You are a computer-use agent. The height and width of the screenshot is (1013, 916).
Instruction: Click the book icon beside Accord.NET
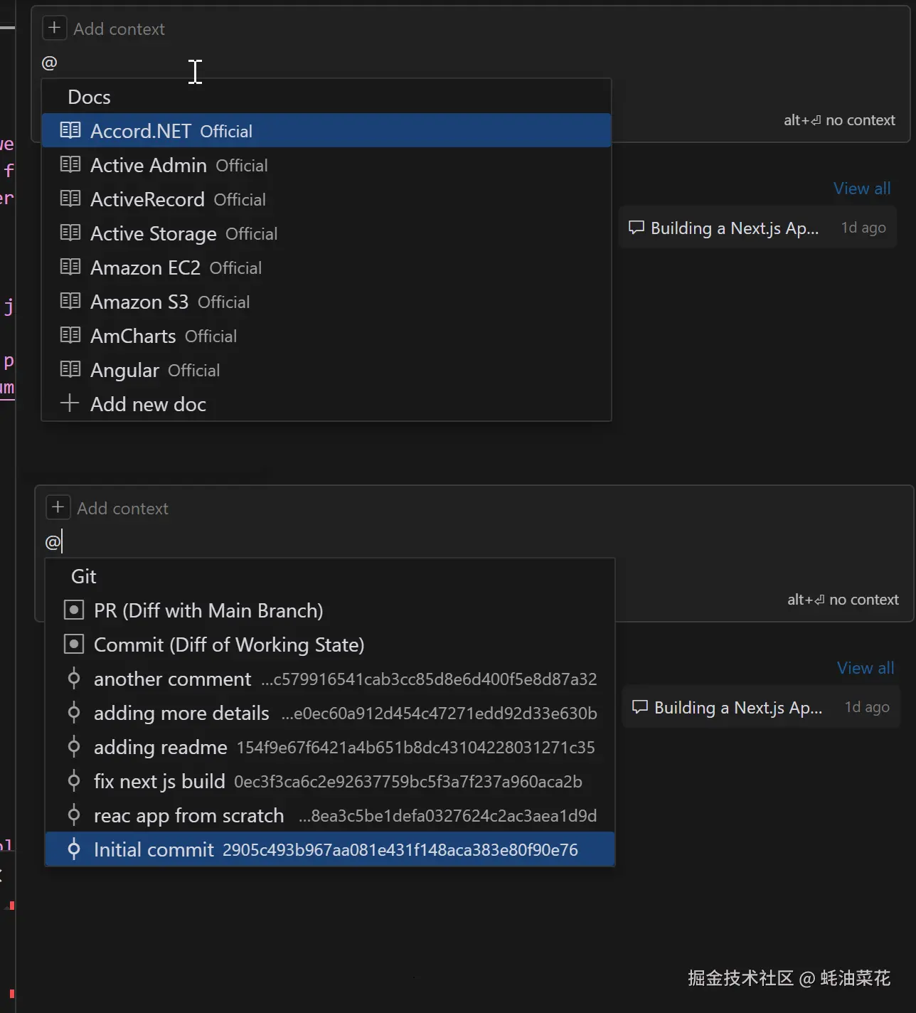click(x=70, y=130)
